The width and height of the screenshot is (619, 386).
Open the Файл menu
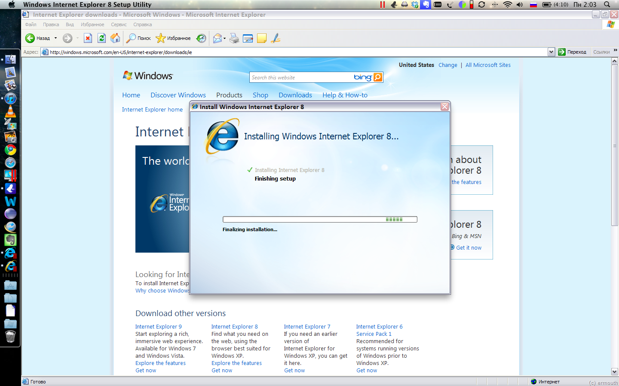pos(31,24)
